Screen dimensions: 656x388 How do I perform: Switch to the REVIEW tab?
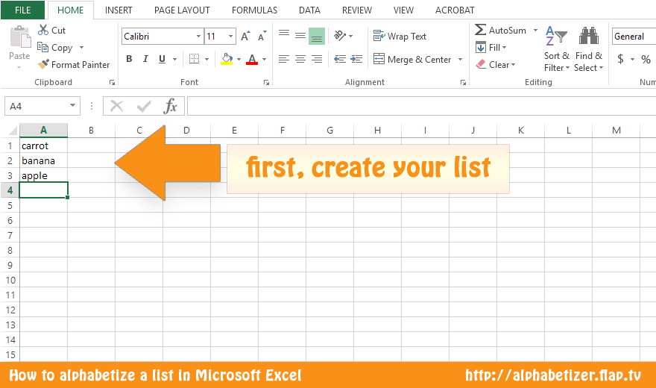point(357,10)
